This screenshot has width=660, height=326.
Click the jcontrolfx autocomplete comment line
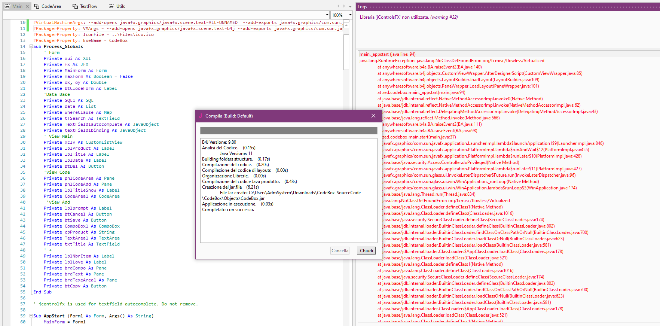(x=116, y=304)
